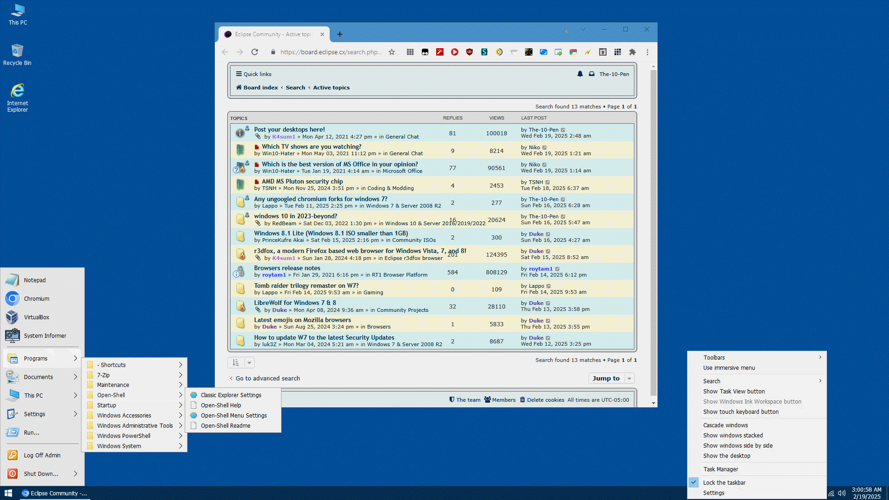Screen dimensions: 889x500
Task: Bookmark this page with star icon
Action: coord(392,52)
